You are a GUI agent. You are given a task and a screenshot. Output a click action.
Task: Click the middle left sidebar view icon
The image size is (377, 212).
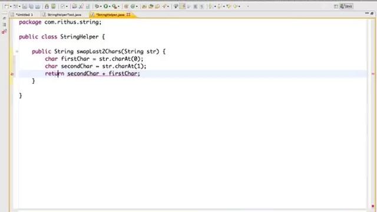[4, 25]
